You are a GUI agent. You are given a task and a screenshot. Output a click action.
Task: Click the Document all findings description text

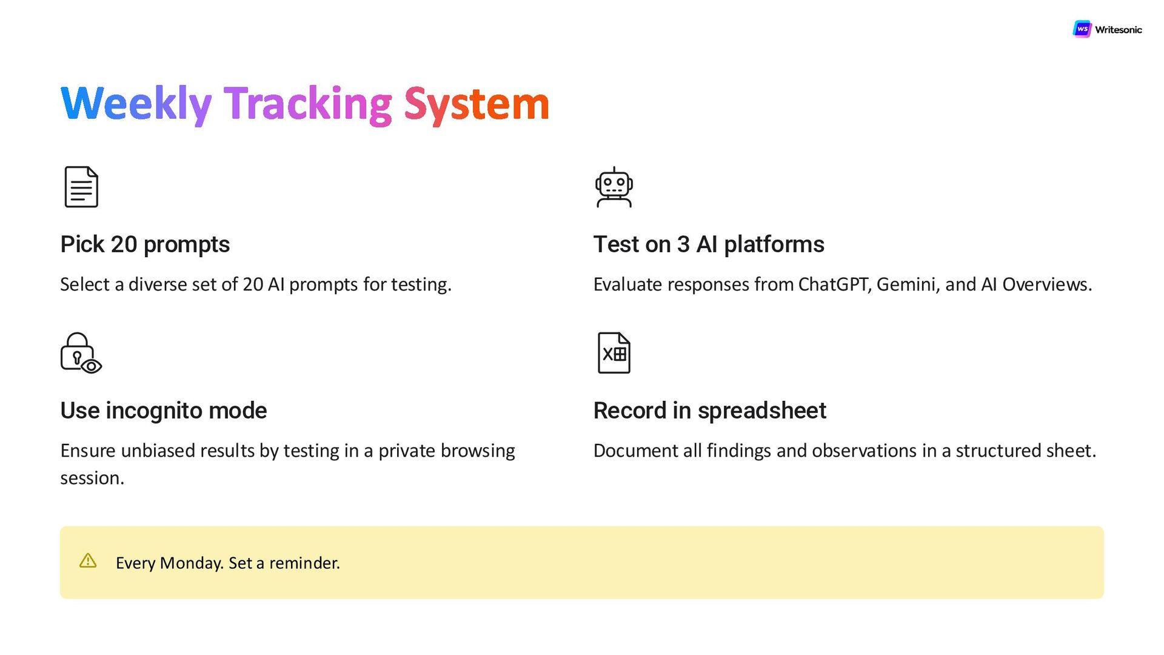click(845, 451)
